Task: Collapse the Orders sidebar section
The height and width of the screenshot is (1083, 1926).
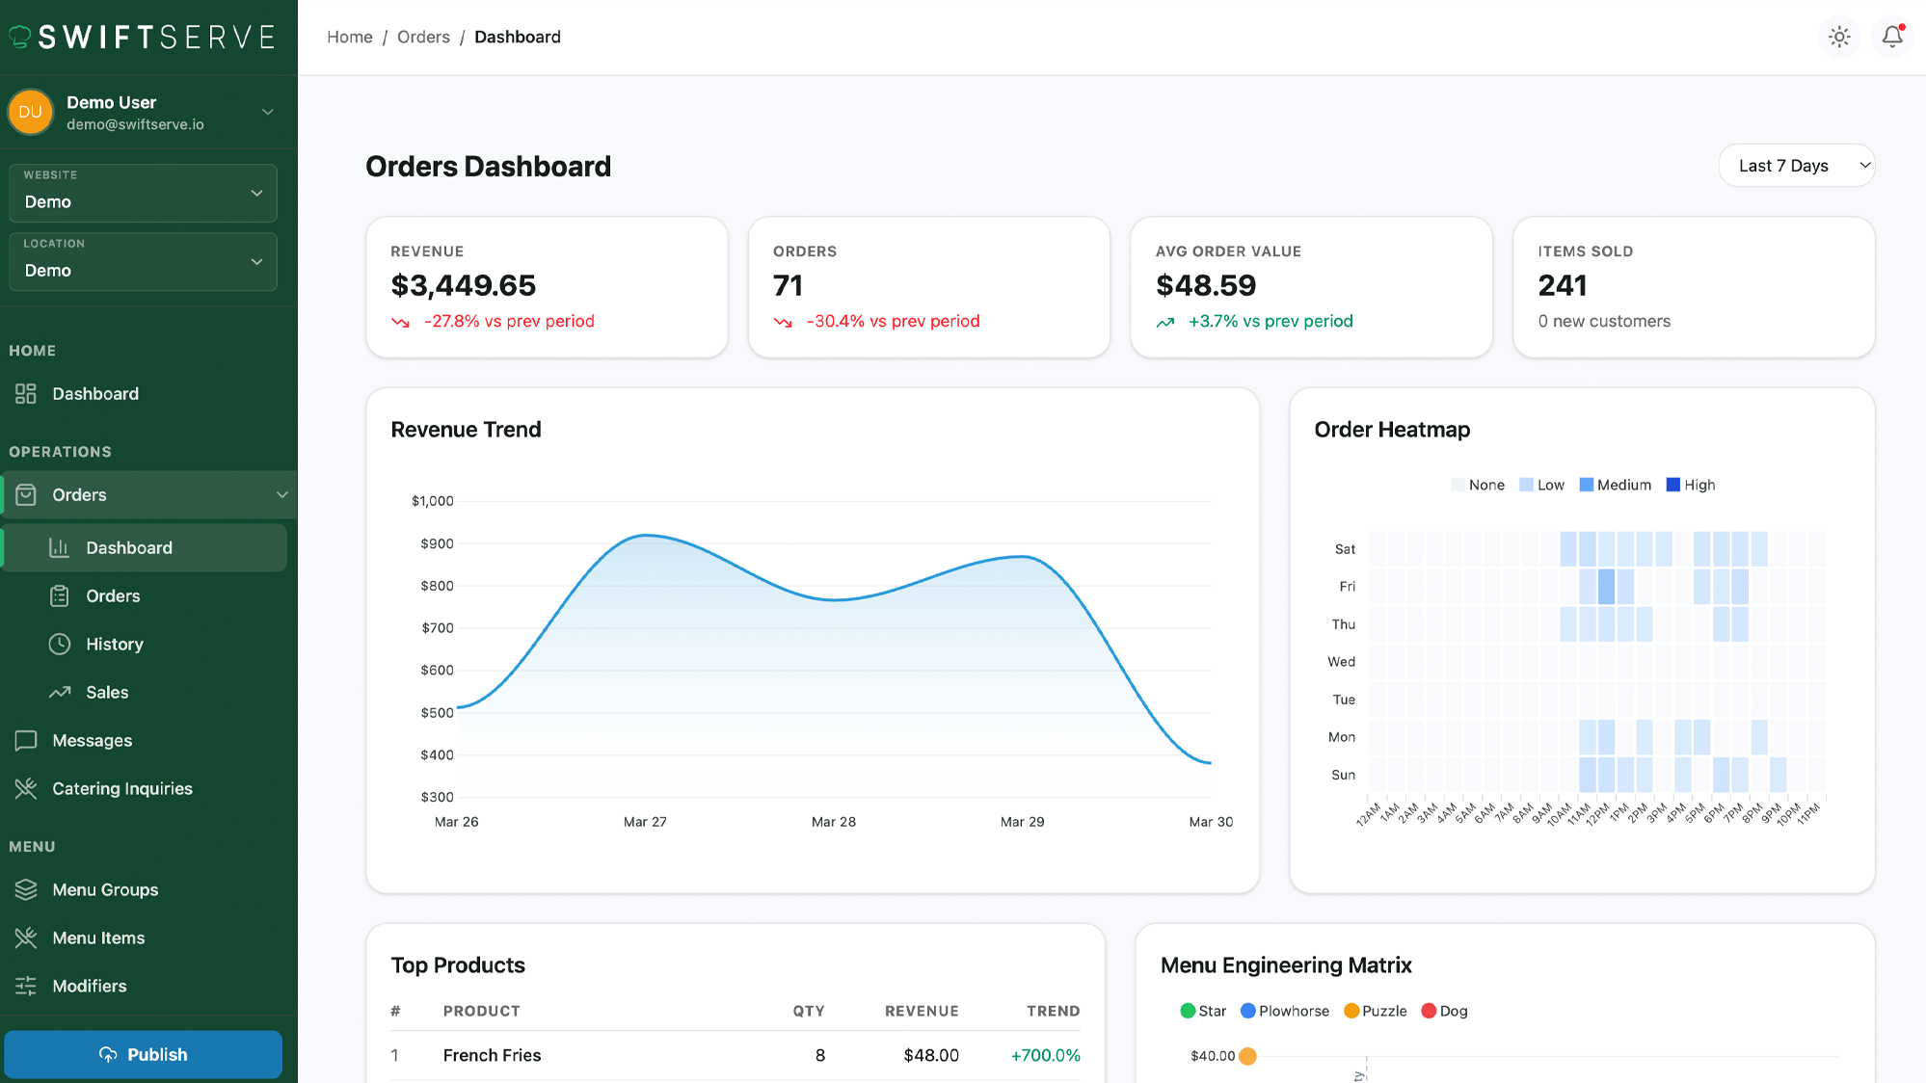Action: pyautogui.click(x=281, y=494)
